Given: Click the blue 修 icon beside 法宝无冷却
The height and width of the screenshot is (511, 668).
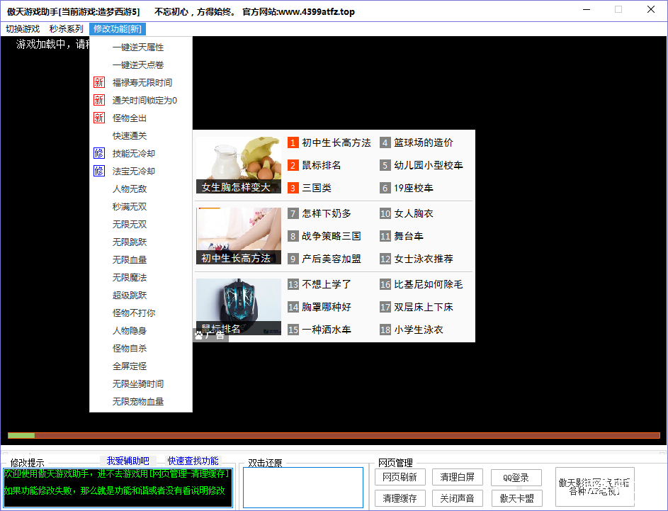Looking at the screenshot, I should click(99, 171).
